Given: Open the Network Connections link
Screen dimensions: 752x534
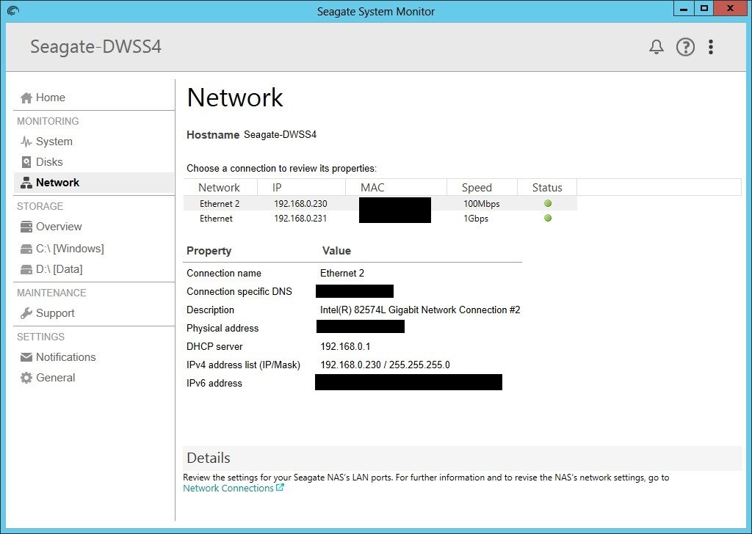Looking at the screenshot, I should [228, 488].
